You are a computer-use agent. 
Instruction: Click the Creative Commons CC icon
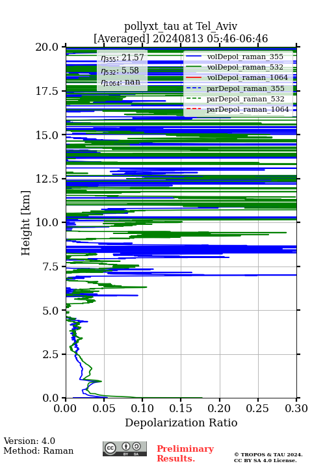pyautogui.click(x=110, y=448)
